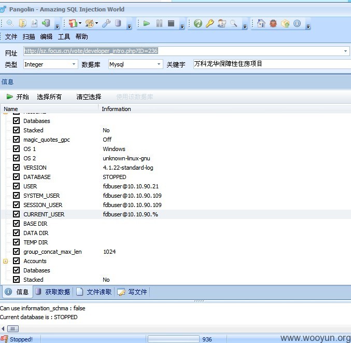The width and height of the screenshot is (351, 343).
Task: Open the flag icon dropdown arrow
Action: point(80,23)
